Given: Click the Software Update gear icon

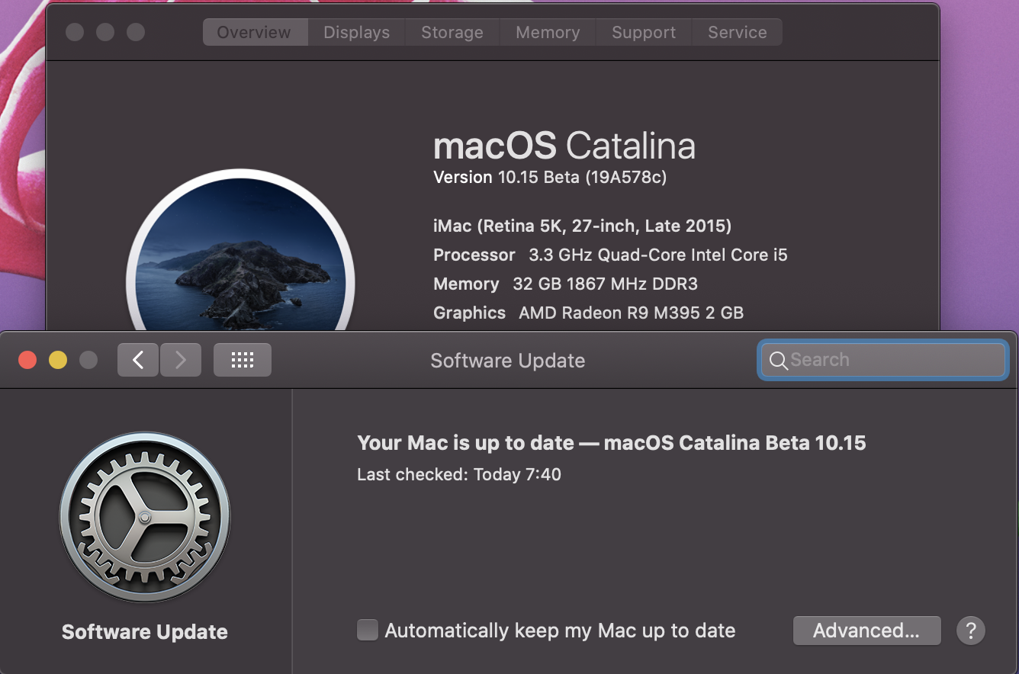Looking at the screenshot, I should [x=145, y=518].
